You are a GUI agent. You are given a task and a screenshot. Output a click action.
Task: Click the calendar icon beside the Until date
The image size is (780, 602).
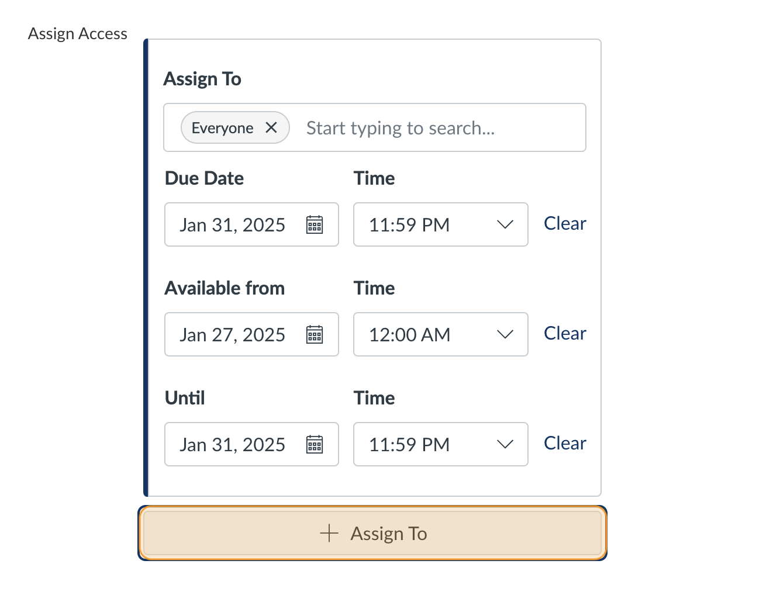[x=315, y=444]
